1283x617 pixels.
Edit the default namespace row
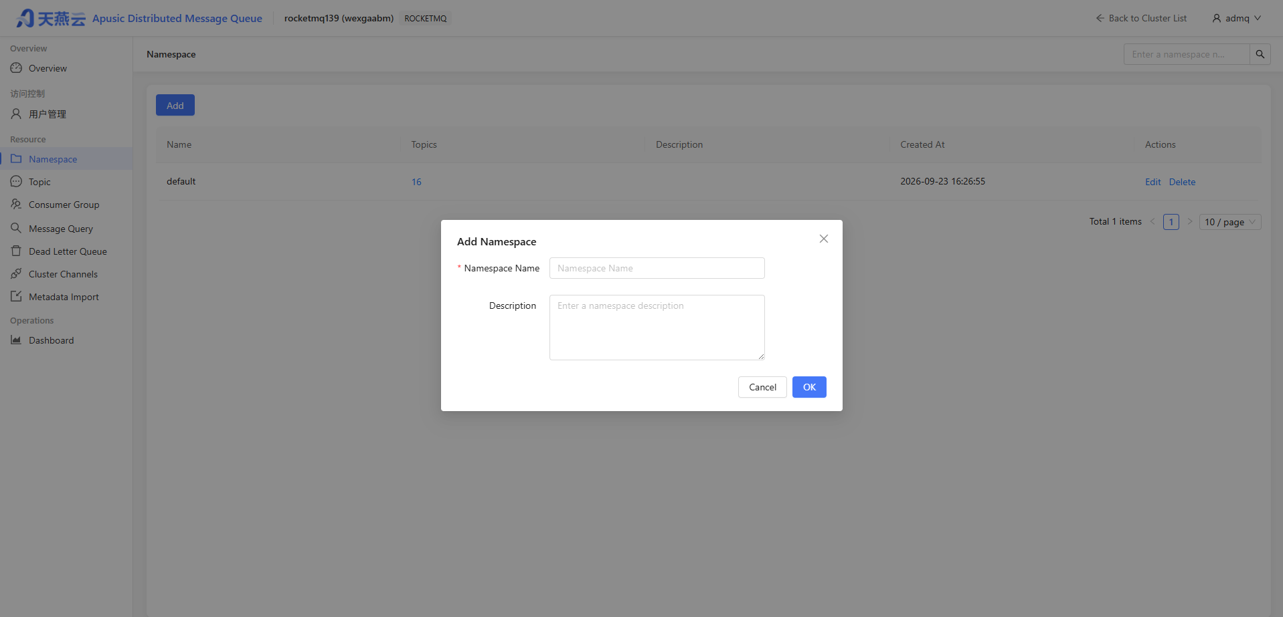[1152, 182]
